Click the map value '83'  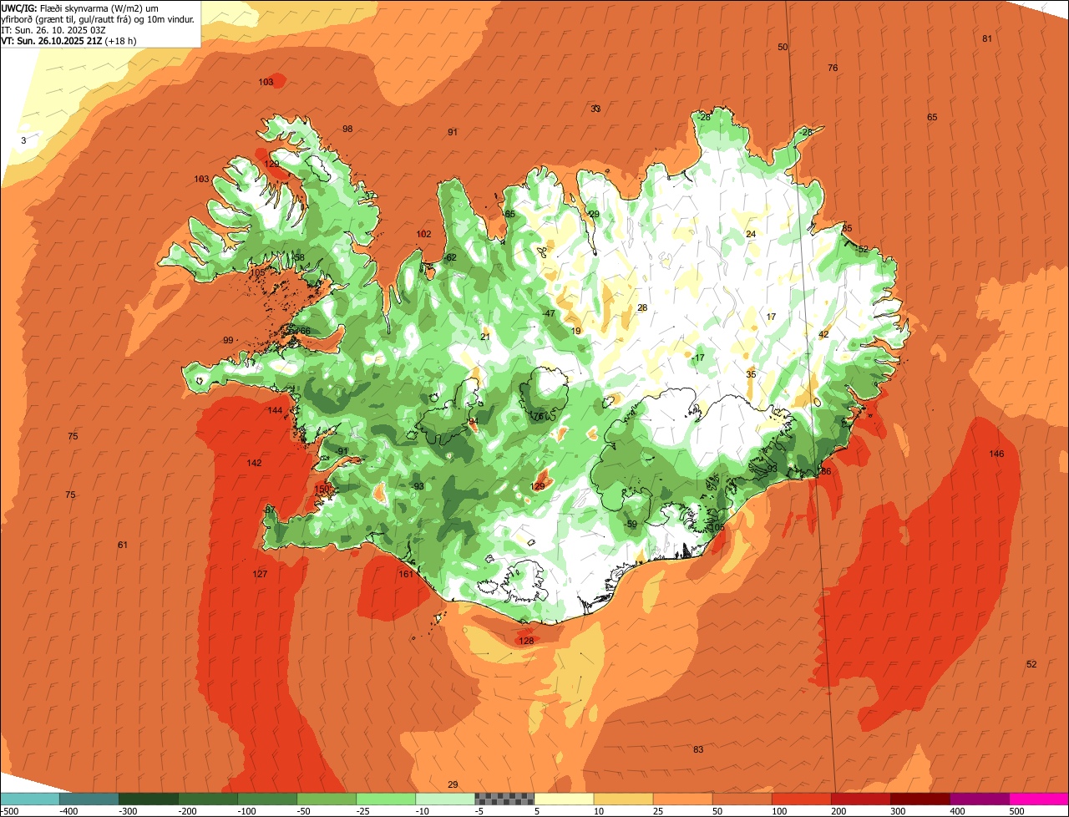pyautogui.click(x=698, y=749)
